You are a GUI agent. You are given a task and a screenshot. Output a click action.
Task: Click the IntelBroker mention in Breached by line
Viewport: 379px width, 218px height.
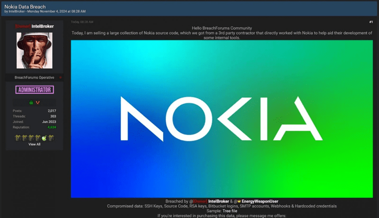218,201
